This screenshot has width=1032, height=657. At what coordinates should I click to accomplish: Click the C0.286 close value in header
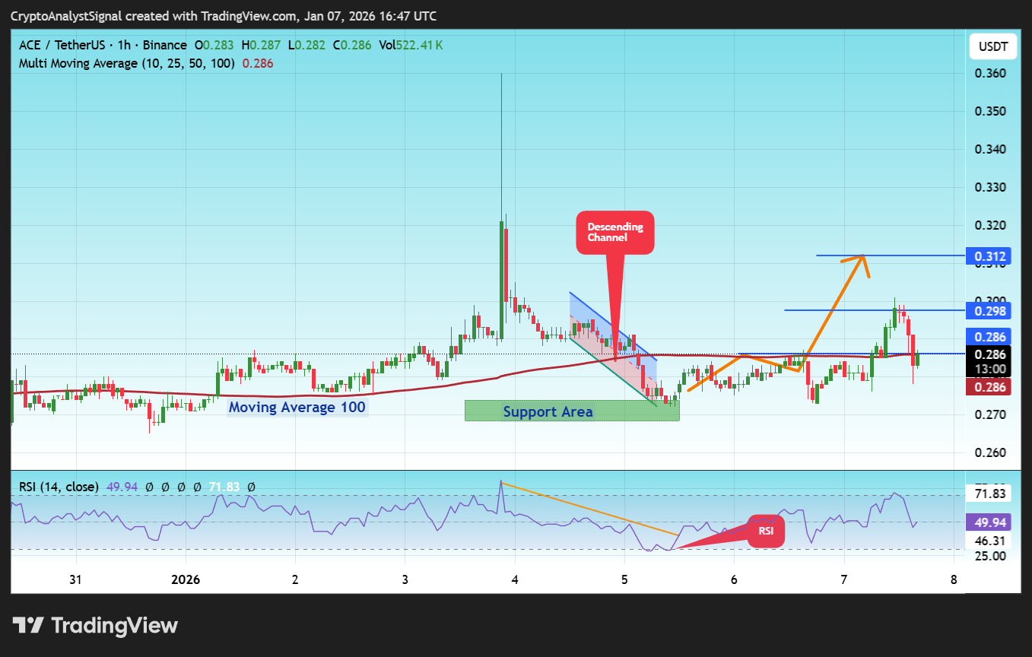(x=352, y=46)
